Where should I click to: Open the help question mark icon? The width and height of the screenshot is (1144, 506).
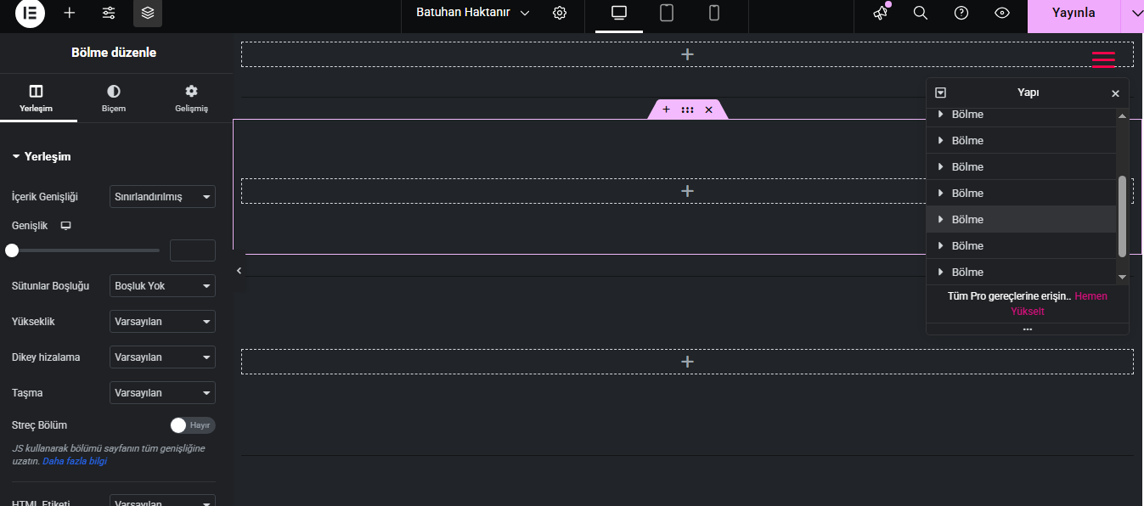point(961,13)
